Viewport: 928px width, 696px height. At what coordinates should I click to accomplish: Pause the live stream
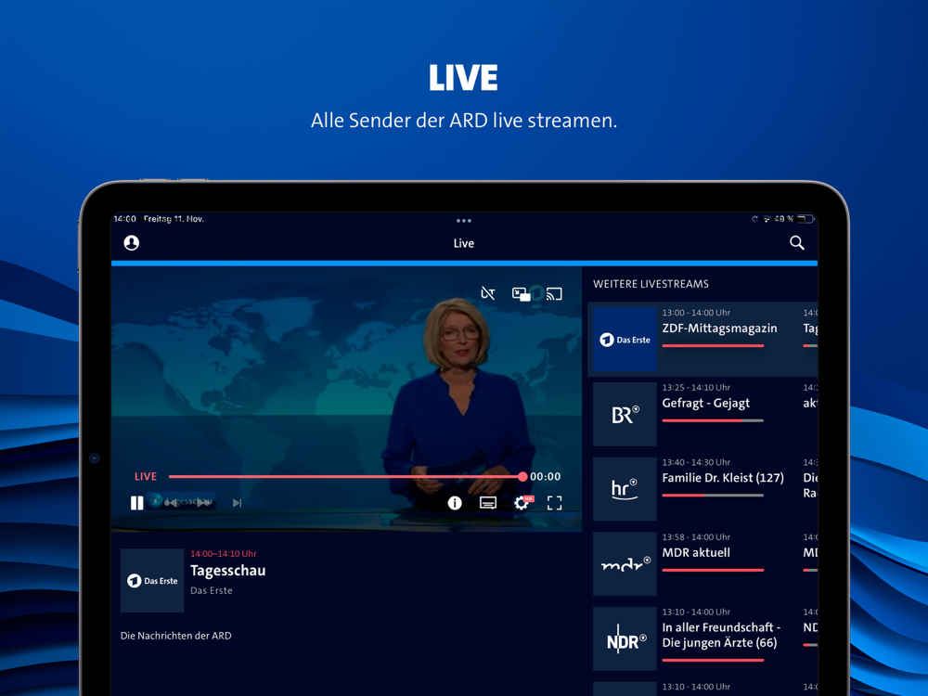pos(136,502)
